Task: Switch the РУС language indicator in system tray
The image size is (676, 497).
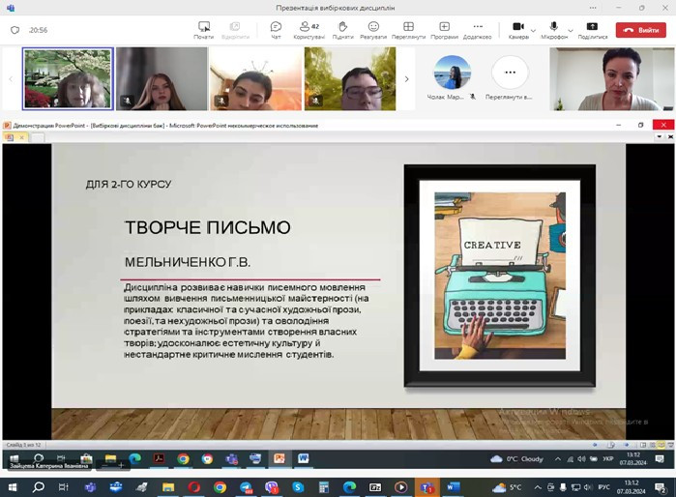Action: coord(603,487)
